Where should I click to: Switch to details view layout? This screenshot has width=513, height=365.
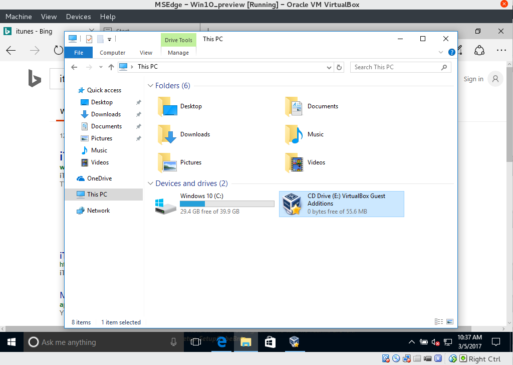pos(439,322)
